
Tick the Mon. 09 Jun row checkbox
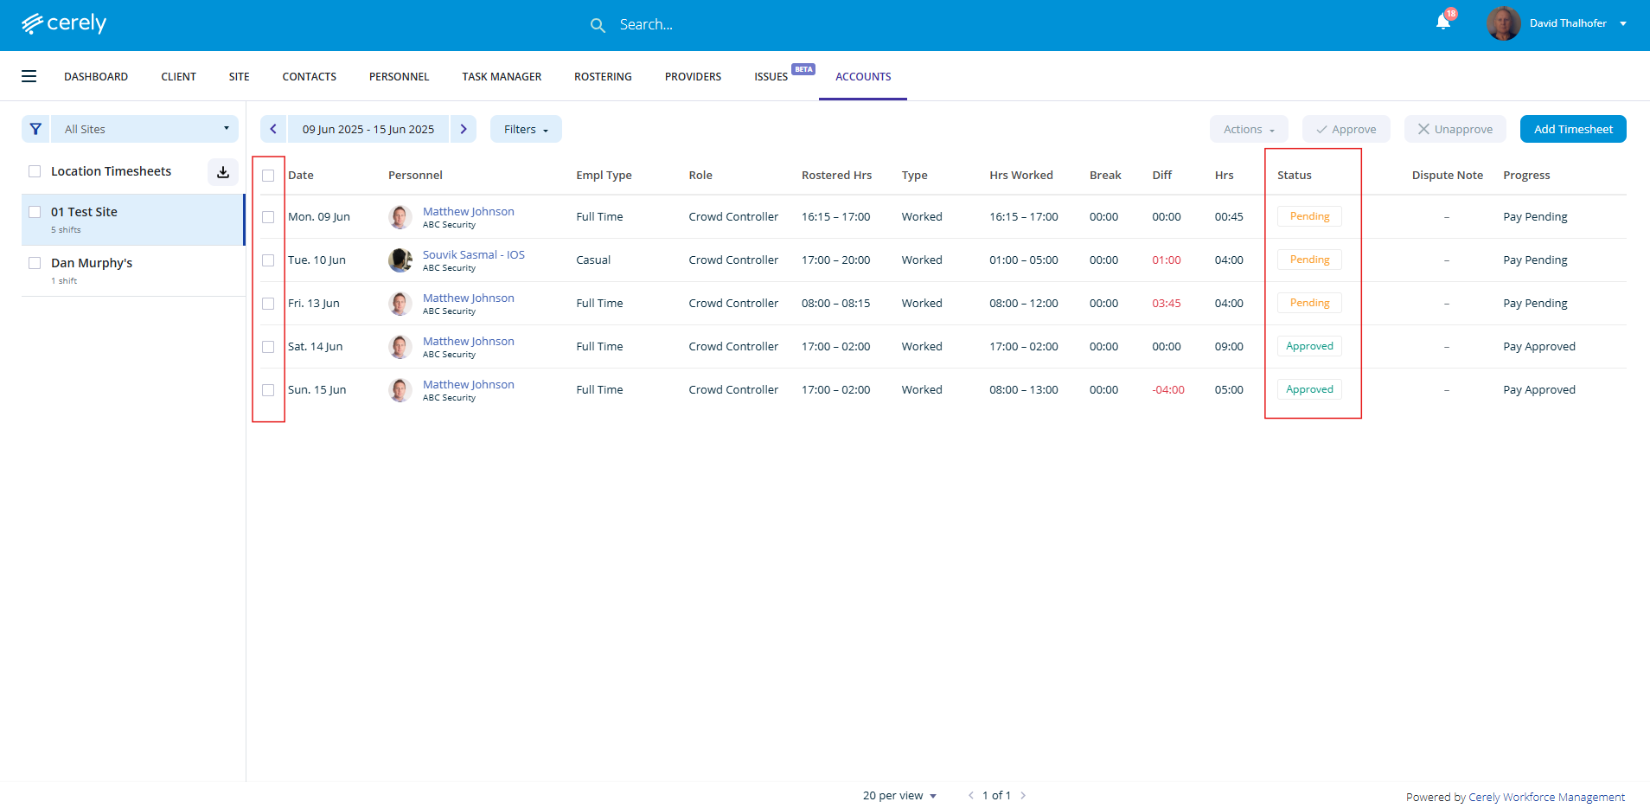coord(268,217)
